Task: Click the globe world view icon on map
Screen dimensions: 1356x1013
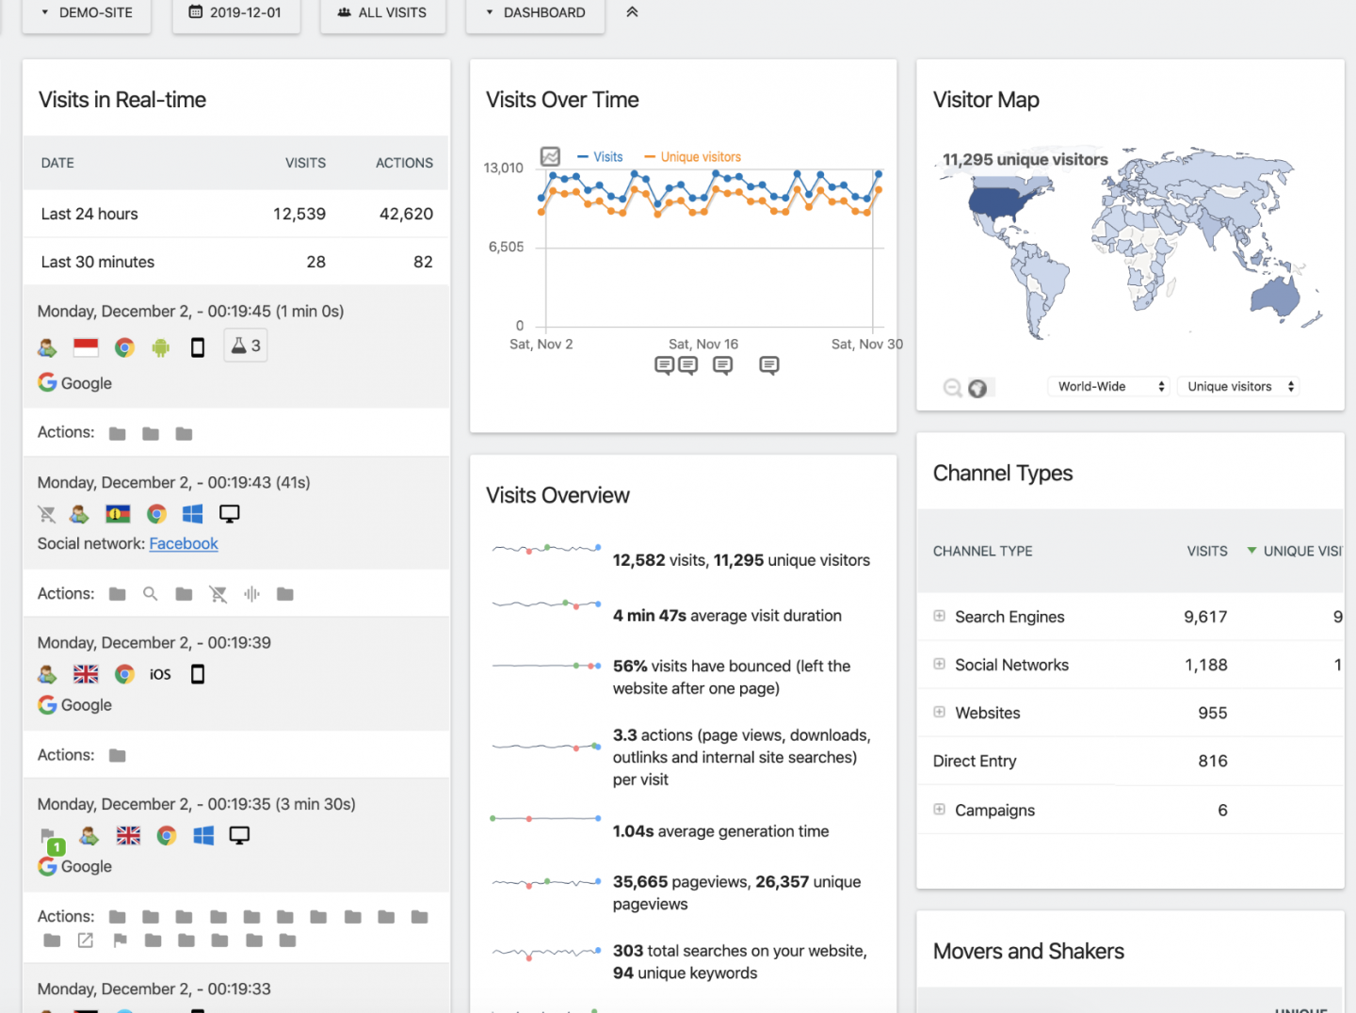Action: [977, 388]
